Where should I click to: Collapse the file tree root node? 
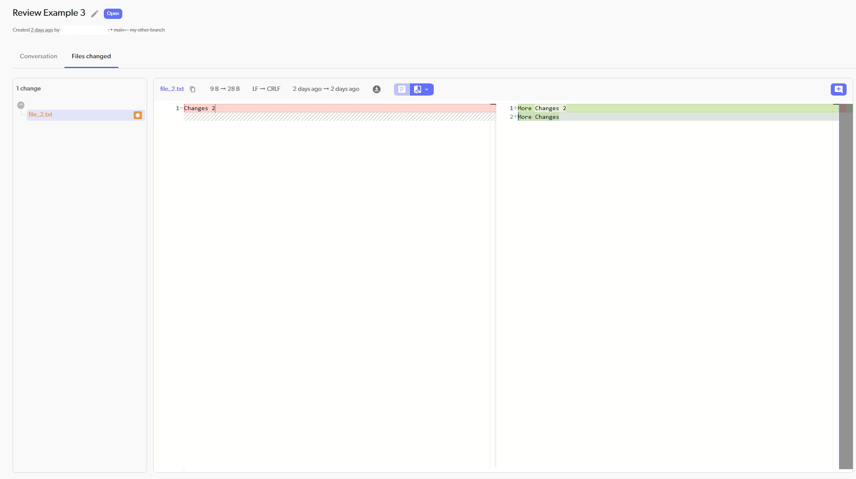pos(21,105)
